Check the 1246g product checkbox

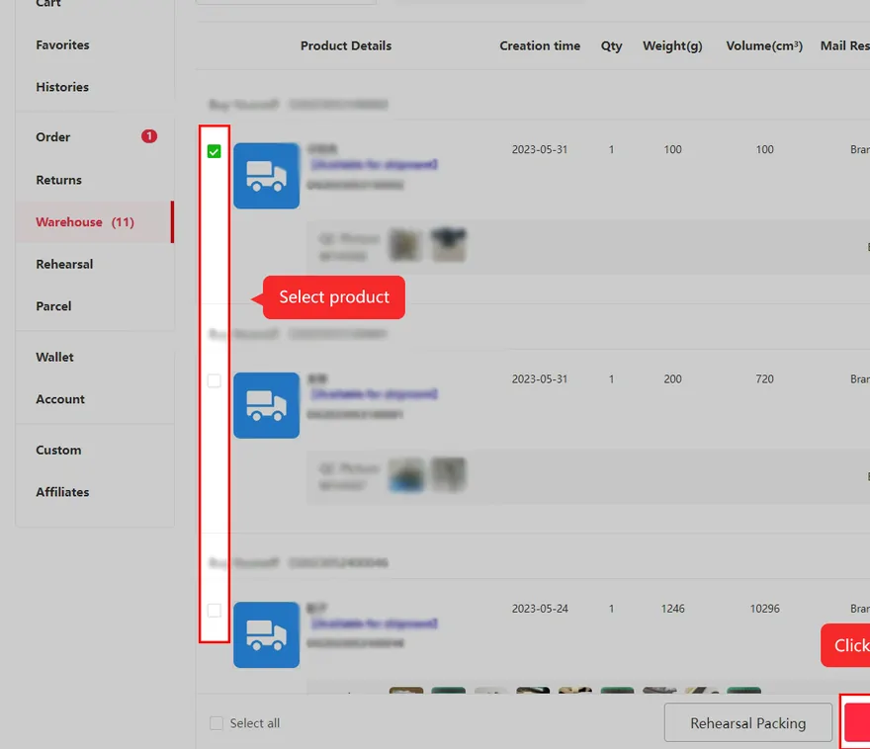[215, 611]
